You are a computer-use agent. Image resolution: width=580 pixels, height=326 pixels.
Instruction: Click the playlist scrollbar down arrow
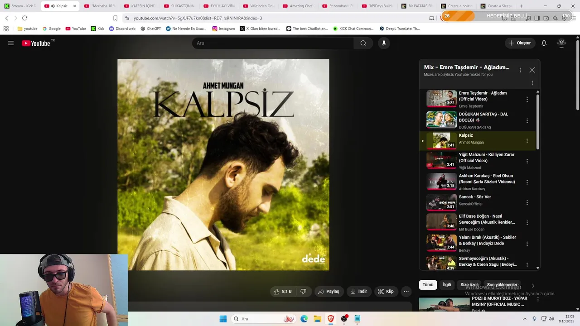(x=538, y=268)
